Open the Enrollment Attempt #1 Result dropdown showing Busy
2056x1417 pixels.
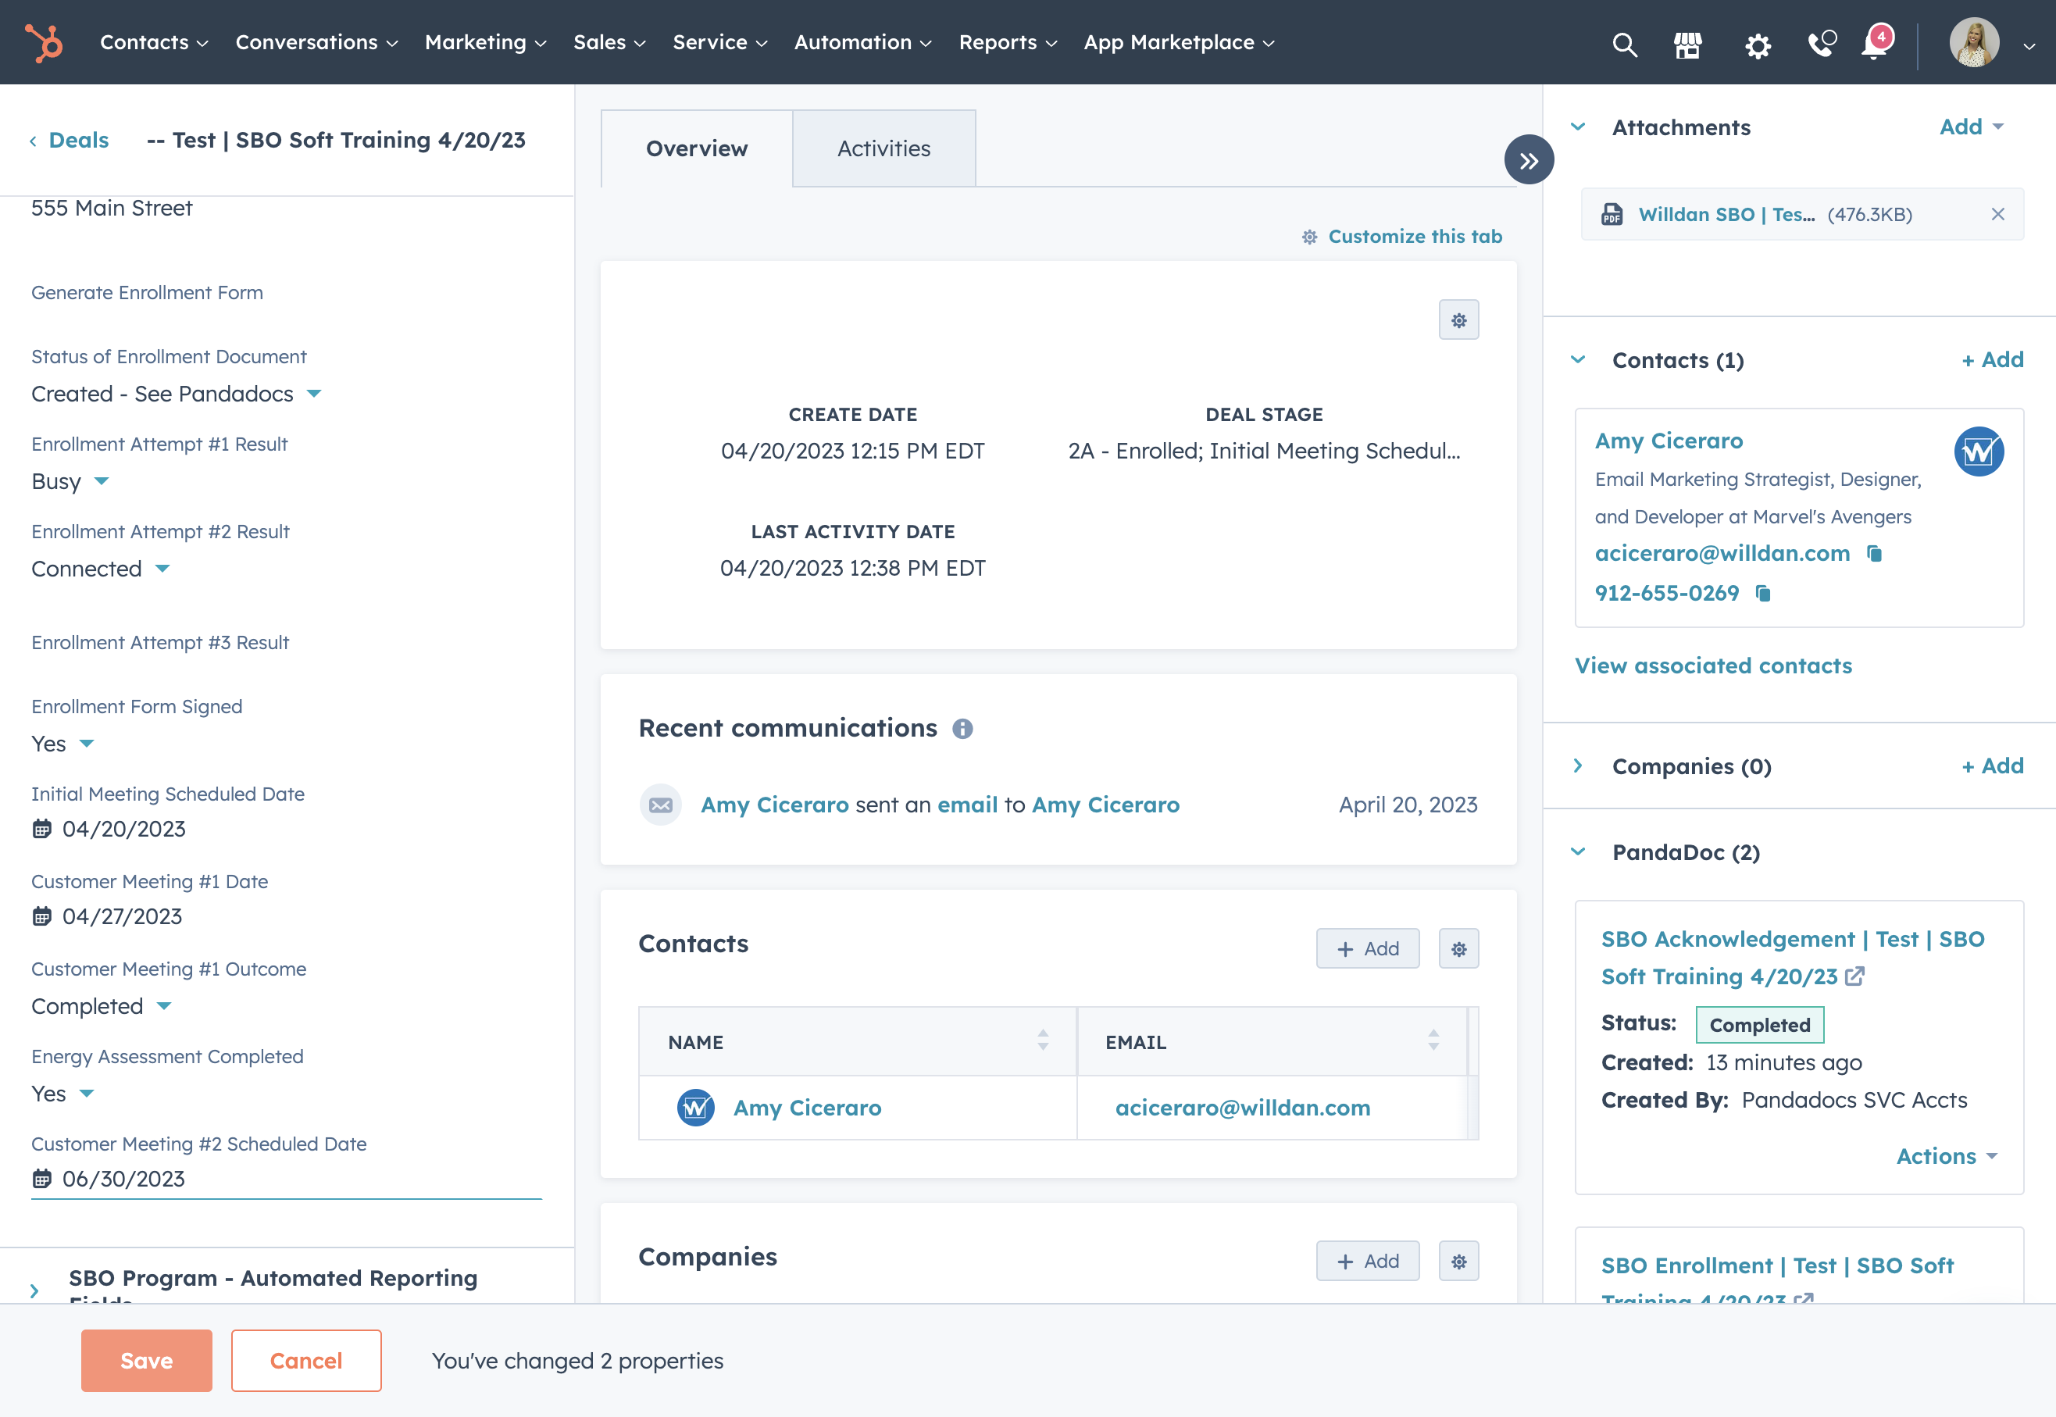[70, 482]
